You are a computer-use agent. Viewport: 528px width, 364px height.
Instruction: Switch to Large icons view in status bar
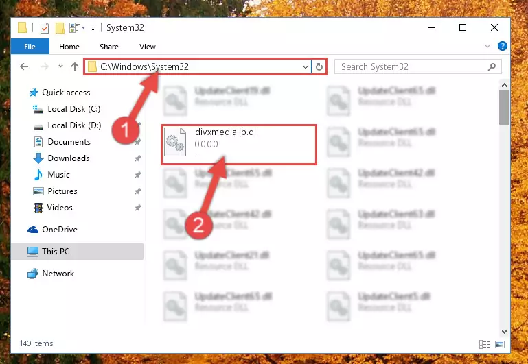[x=500, y=344]
